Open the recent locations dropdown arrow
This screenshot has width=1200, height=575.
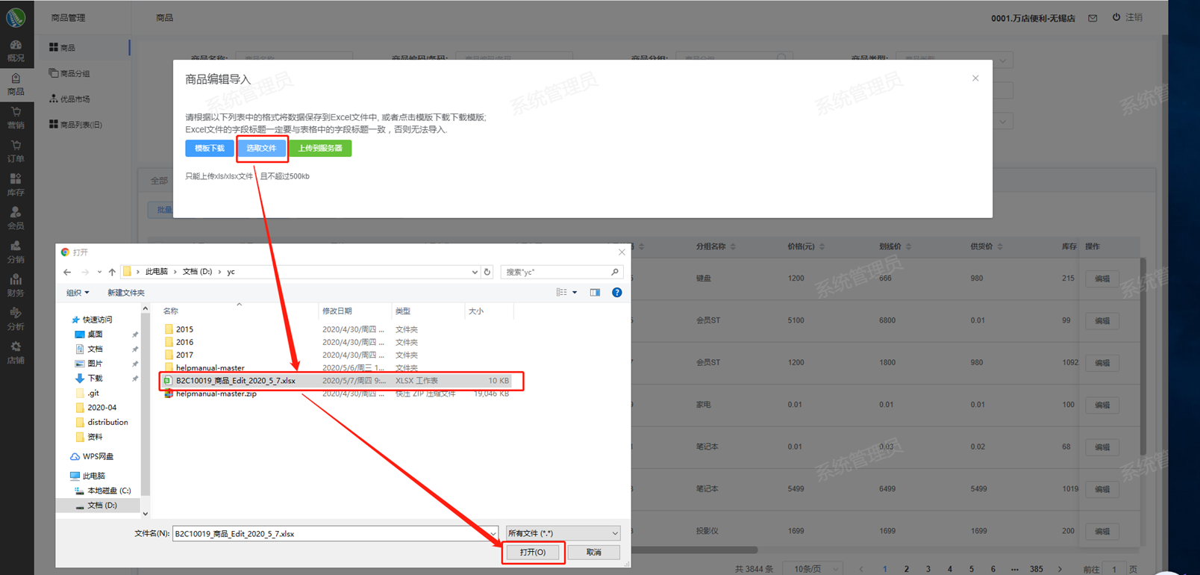click(99, 272)
